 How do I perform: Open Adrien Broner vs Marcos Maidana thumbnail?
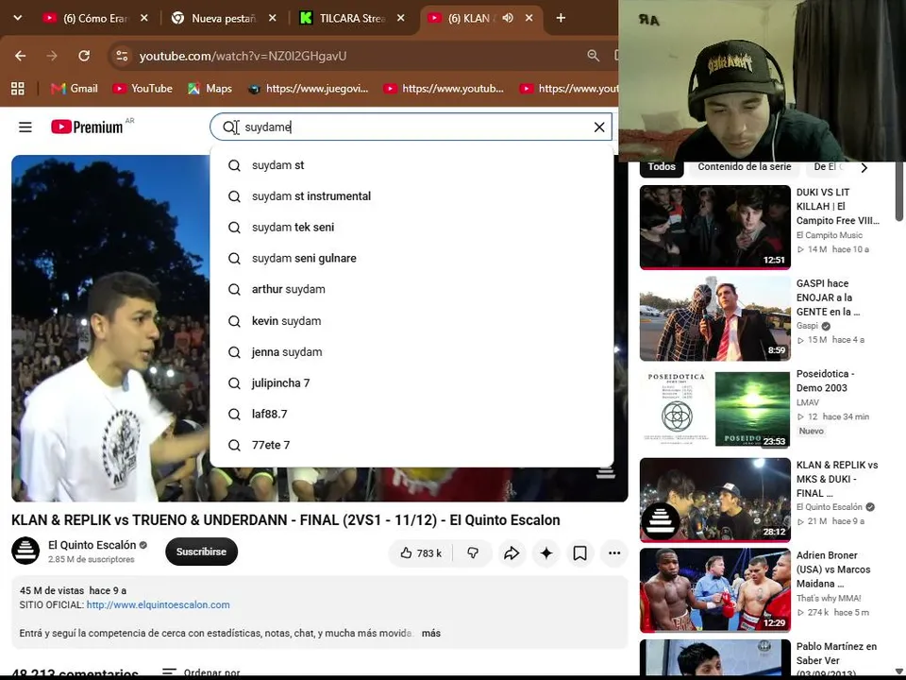coord(714,590)
